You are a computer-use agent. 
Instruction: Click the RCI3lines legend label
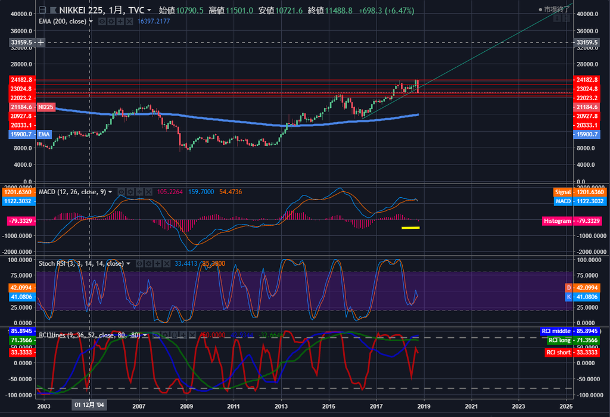click(x=89, y=335)
